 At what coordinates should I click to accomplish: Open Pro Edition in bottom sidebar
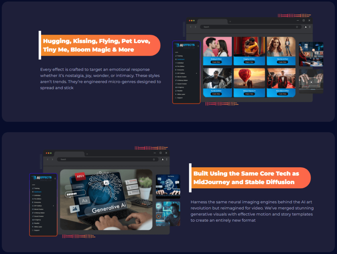[x=37, y=199]
